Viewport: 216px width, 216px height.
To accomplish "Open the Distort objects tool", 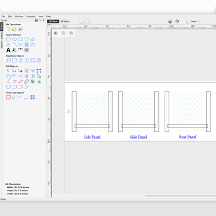I will pos(33,60).
